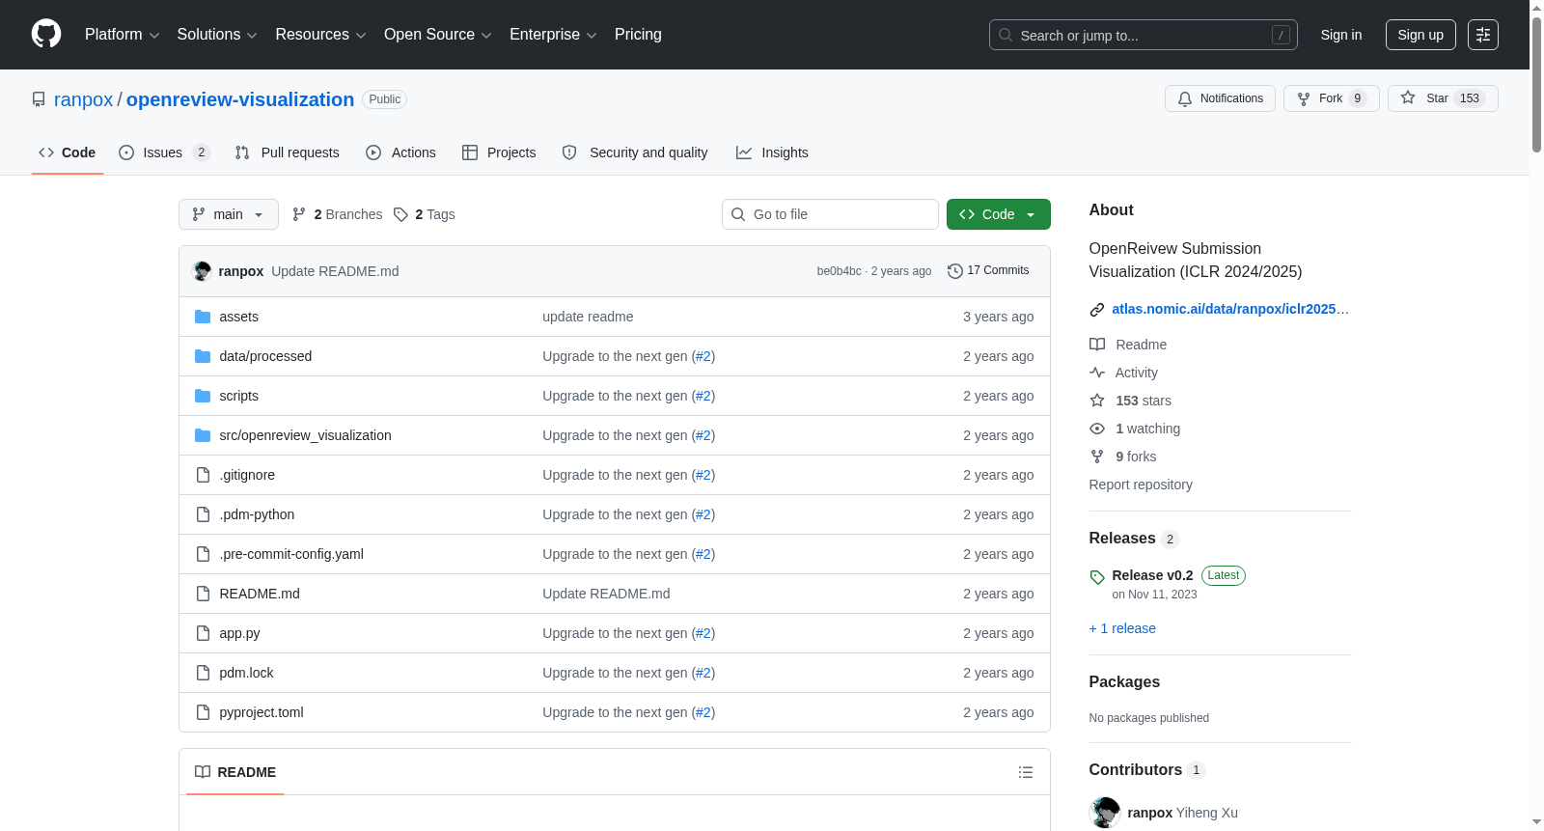
Task: Open commit hash be0b4bc
Action: click(x=839, y=271)
